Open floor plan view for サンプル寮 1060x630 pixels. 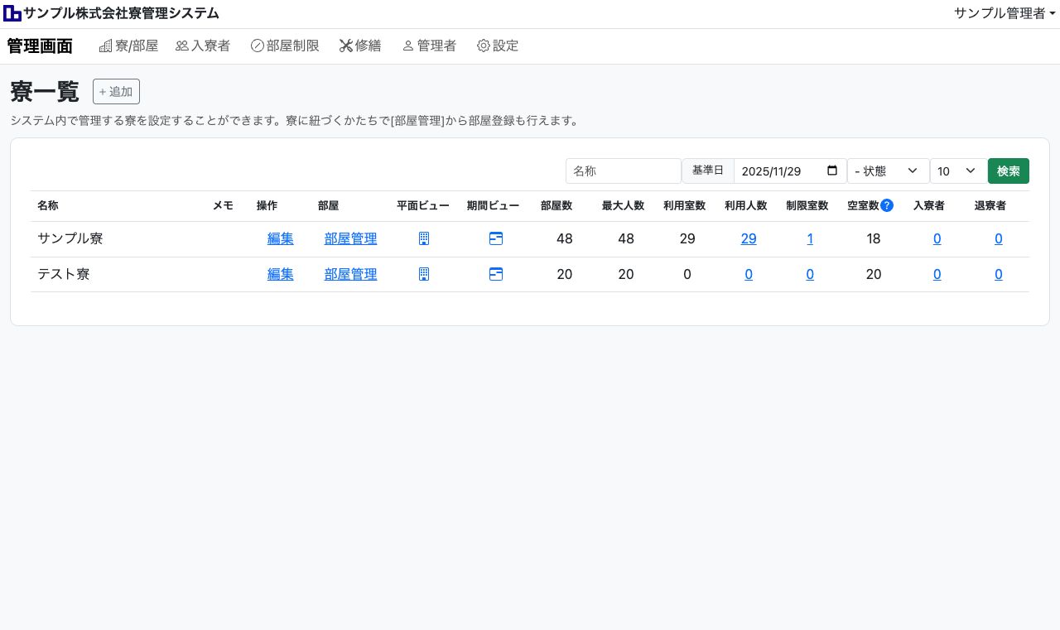(x=423, y=238)
